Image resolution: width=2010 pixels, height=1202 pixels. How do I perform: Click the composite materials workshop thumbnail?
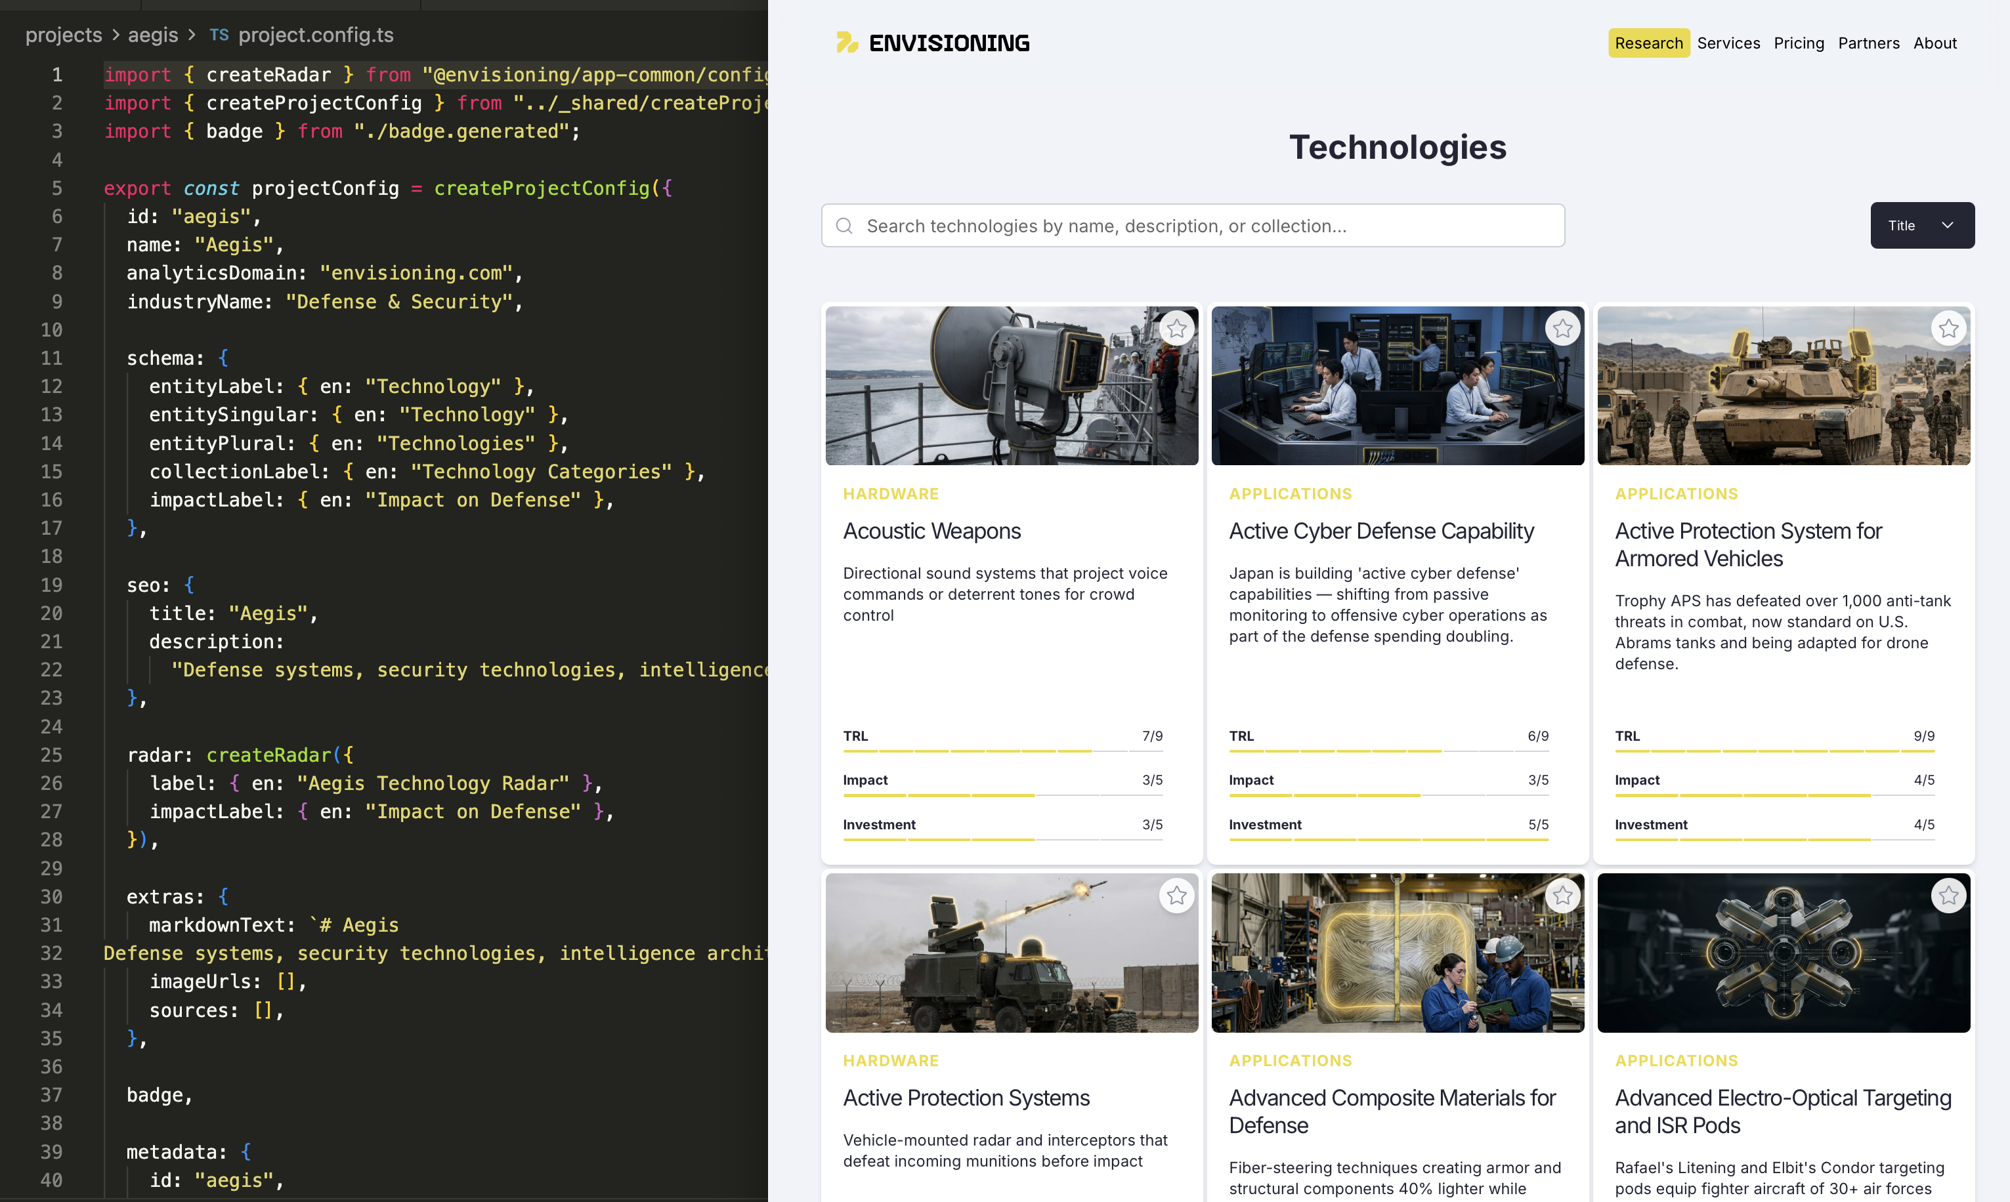coord(1398,953)
